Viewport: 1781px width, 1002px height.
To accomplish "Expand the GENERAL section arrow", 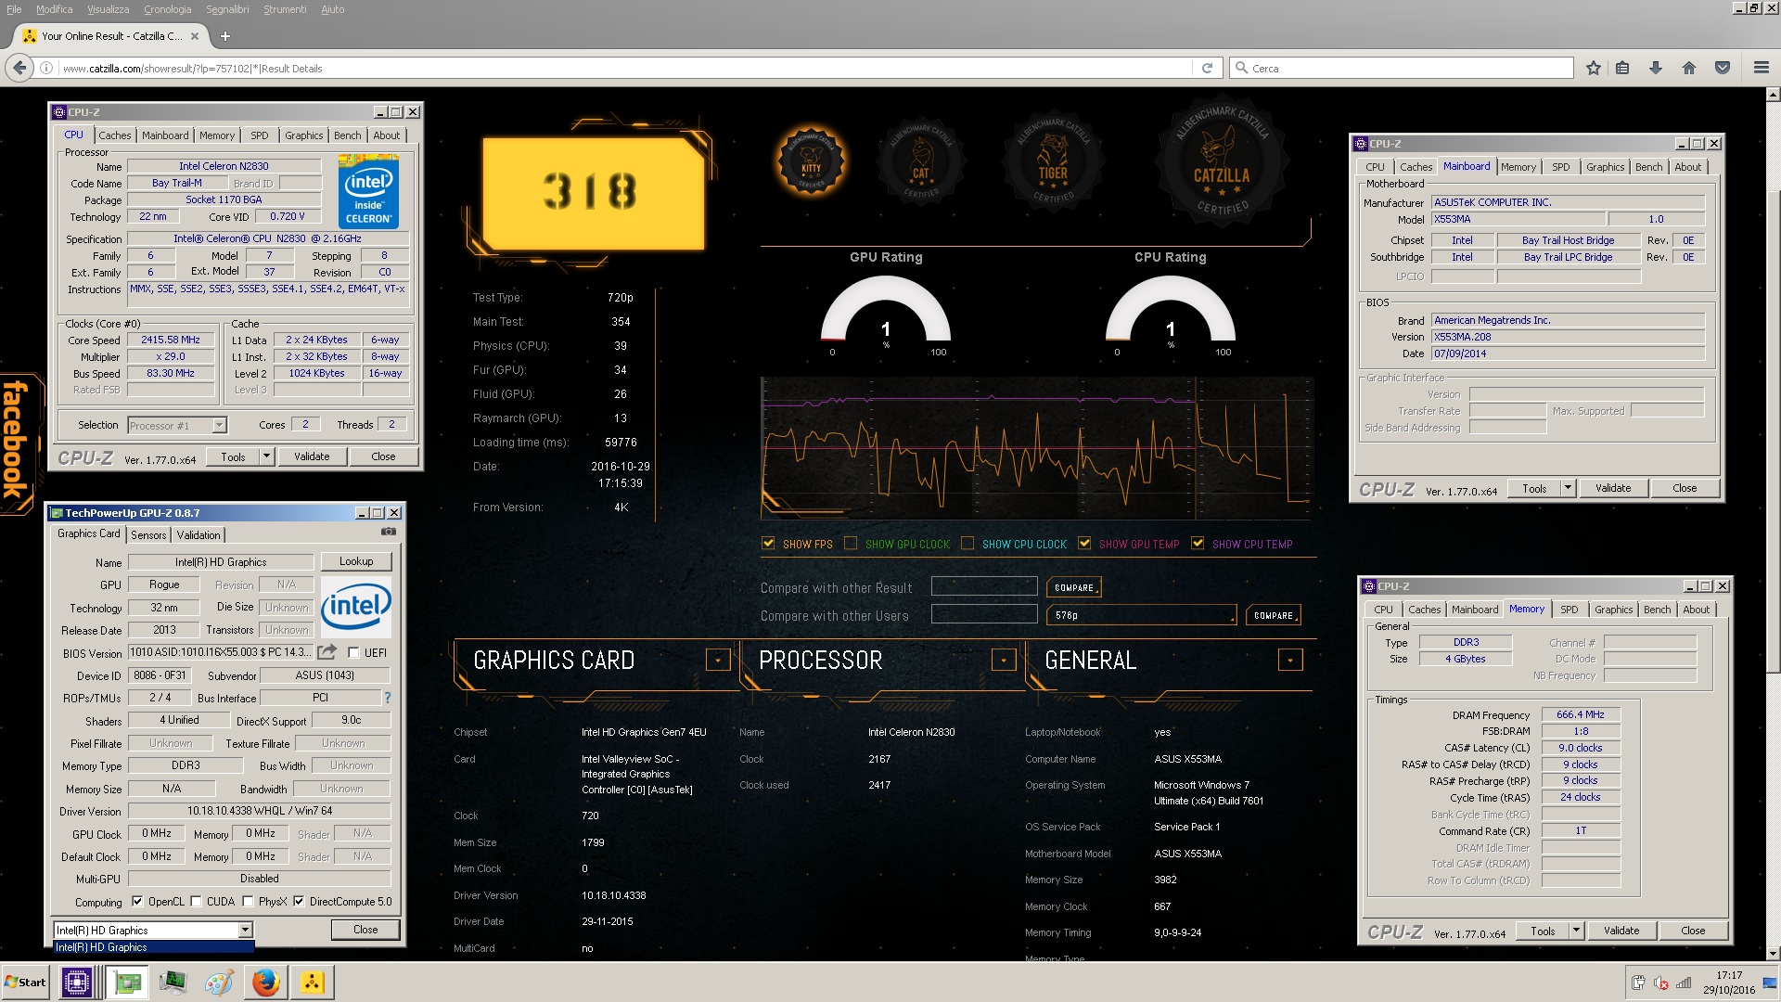I will pyautogui.click(x=1289, y=660).
